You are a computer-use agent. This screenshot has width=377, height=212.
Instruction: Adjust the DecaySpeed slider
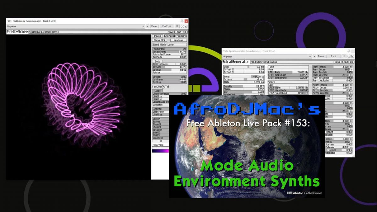tap(170, 52)
